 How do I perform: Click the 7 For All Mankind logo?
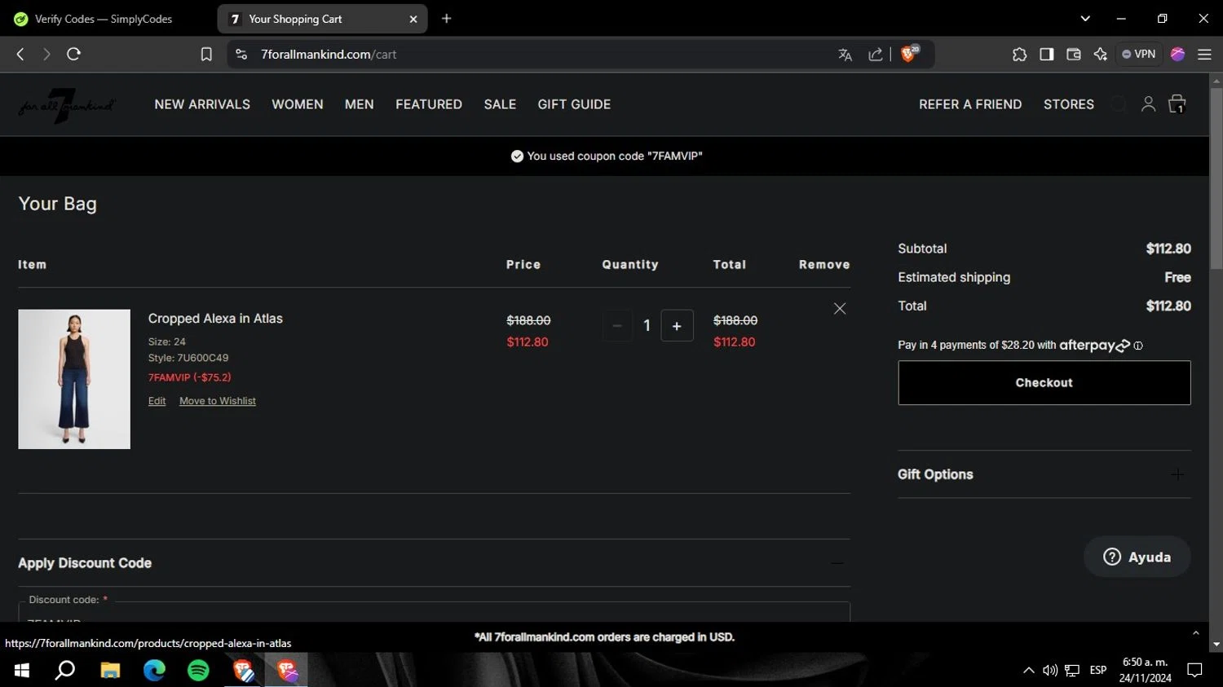point(67,104)
